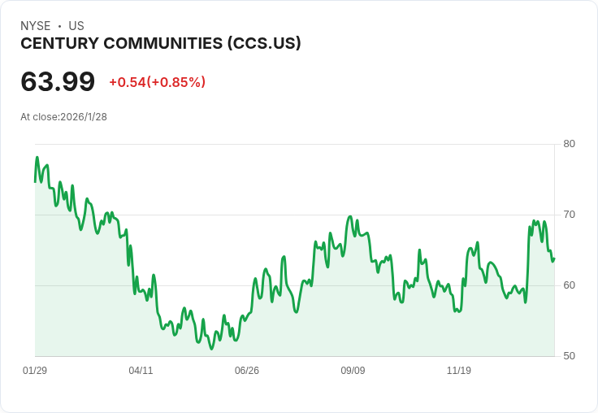Click the NYSE exchange label

(36, 26)
